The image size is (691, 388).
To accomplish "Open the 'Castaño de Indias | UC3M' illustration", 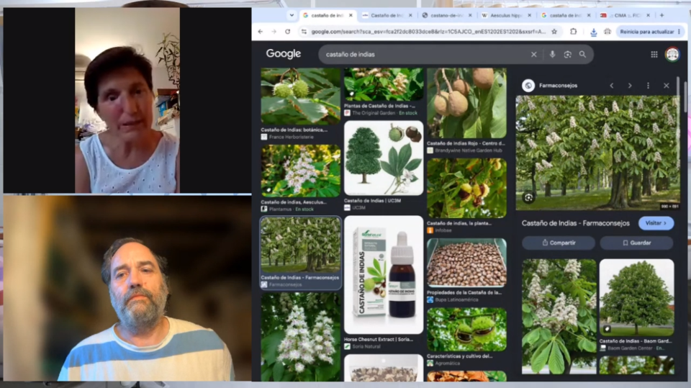I will point(384,158).
